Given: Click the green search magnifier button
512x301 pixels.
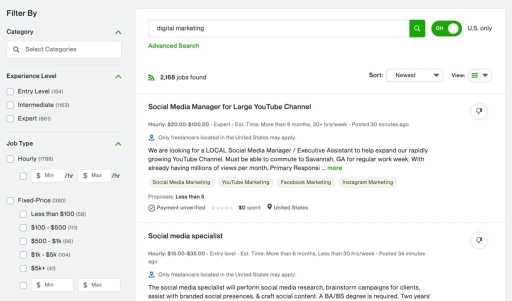Looking at the screenshot, I should tap(417, 28).
